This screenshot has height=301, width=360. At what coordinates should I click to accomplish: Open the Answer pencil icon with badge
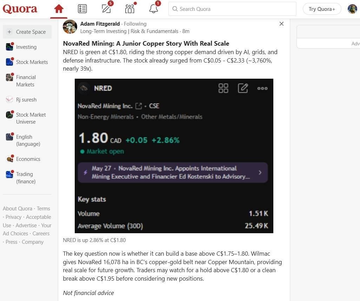[x=107, y=8]
